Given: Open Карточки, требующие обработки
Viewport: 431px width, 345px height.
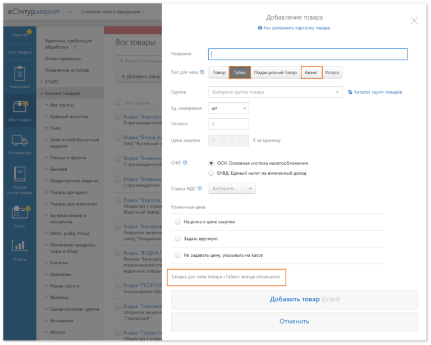Looking at the screenshot, I should pos(68,44).
